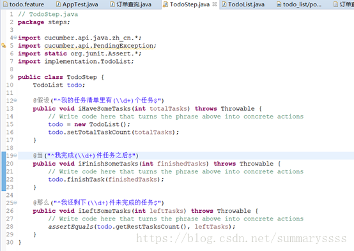
Task: Click 'Throwable' in the iLeftSomeTasks signature
Action: pyautogui.click(x=234, y=211)
